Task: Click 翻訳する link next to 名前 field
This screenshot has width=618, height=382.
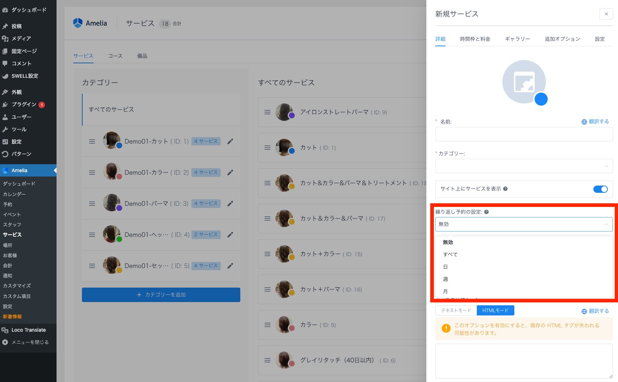Action: (x=595, y=122)
